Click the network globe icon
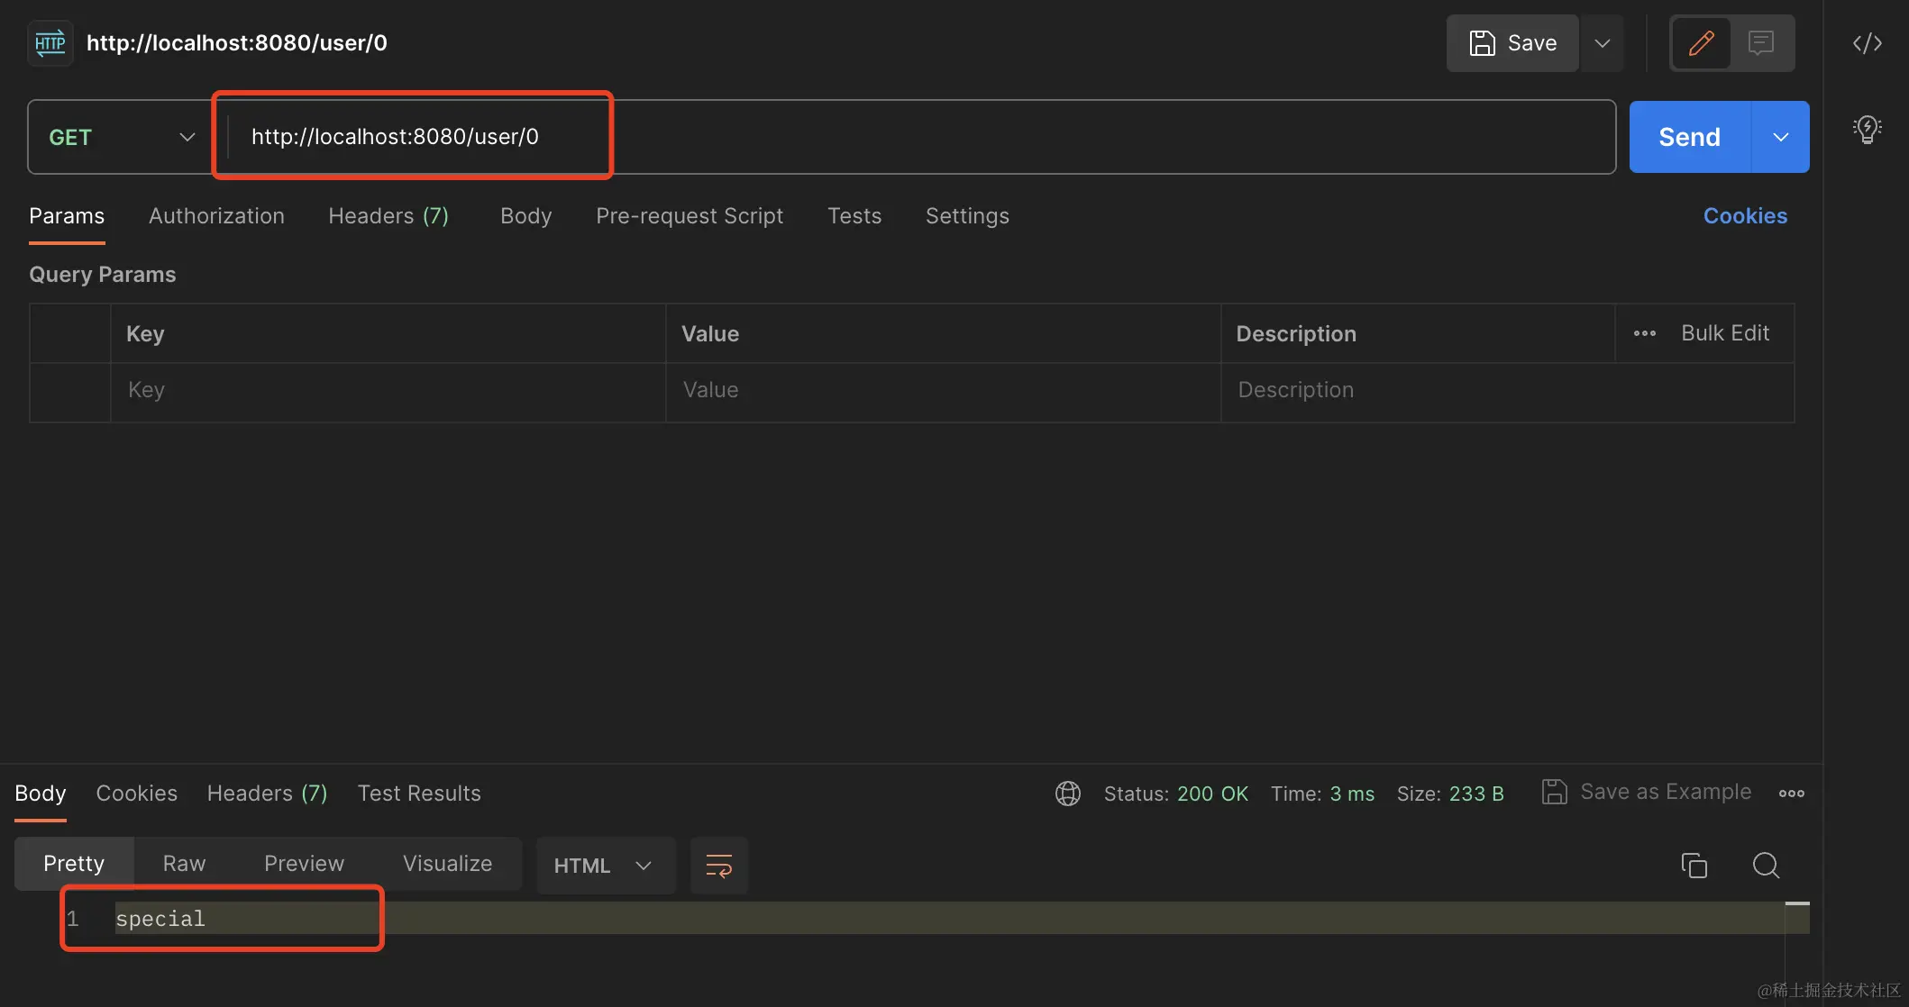This screenshot has height=1007, width=1909. [1067, 794]
